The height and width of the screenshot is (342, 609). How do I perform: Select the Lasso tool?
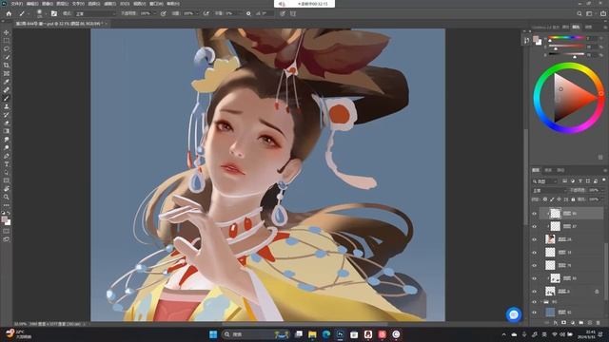tap(7, 48)
